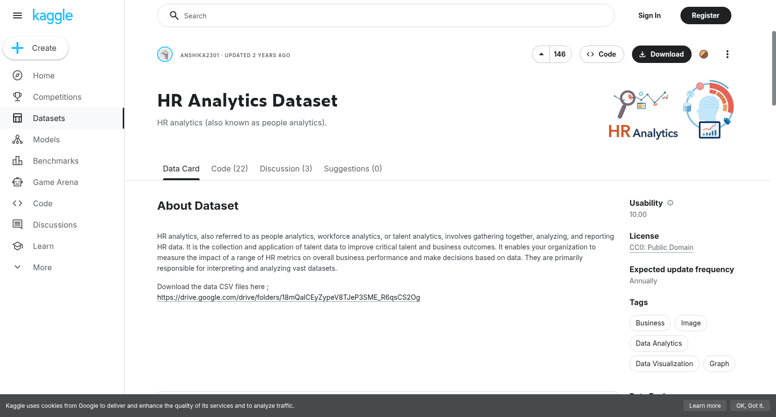Upvote the HR Analytics dataset
The height and width of the screenshot is (417, 776).
coord(541,54)
